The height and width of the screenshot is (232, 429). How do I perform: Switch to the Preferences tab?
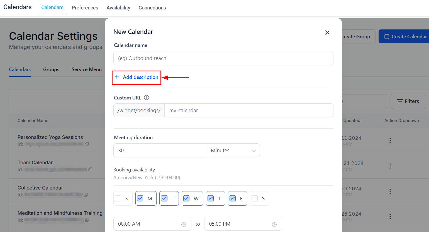coord(85,8)
